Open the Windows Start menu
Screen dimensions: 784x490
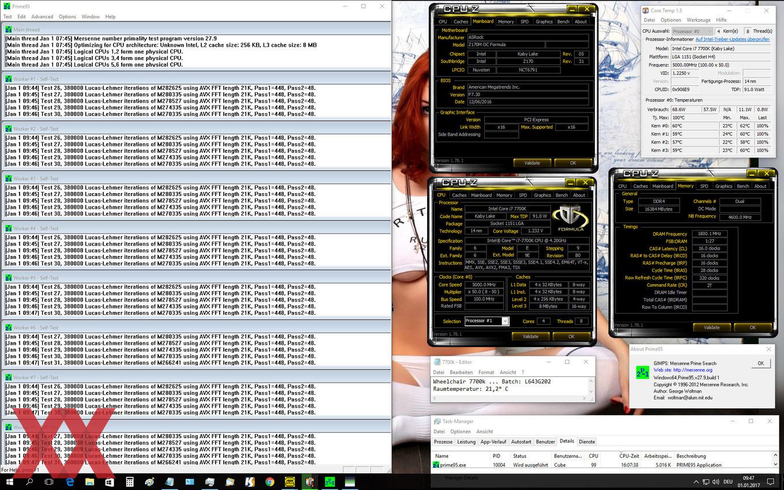[10, 482]
